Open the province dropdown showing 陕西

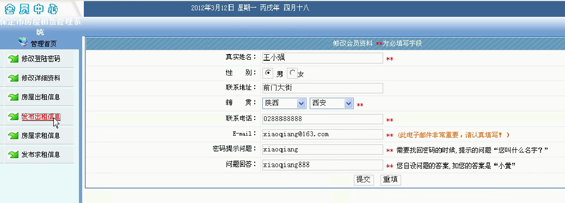284,103
